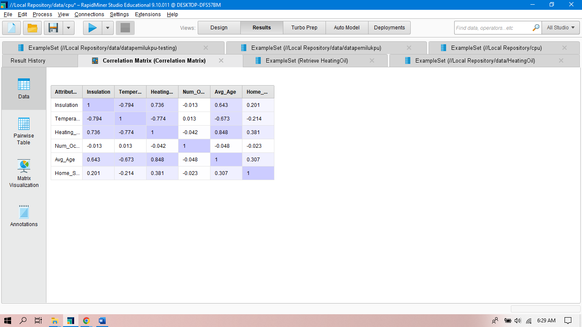
Task: Open Google Chrome from the taskbar
Action: point(86,321)
